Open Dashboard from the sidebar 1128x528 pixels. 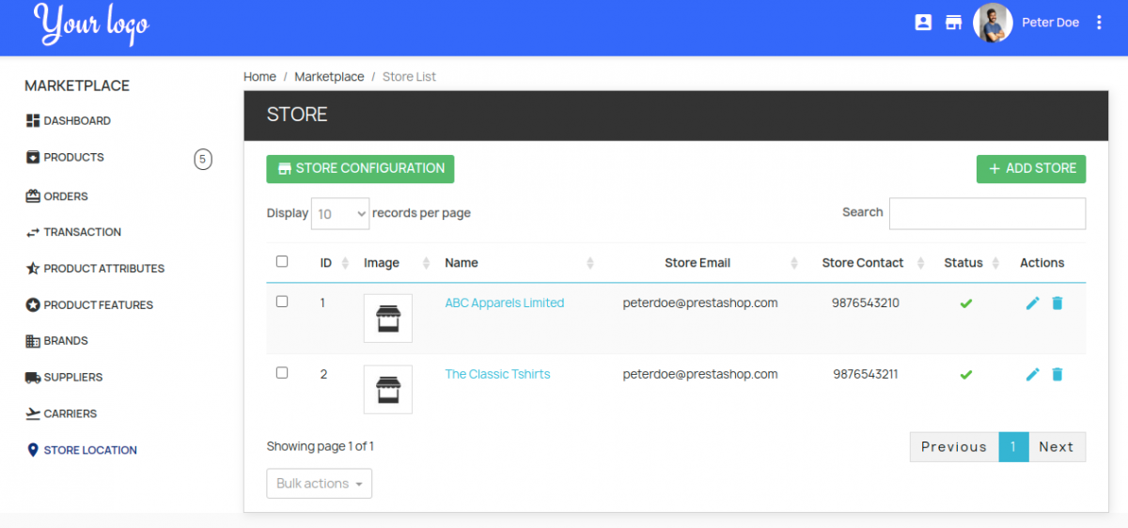coord(69,121)
